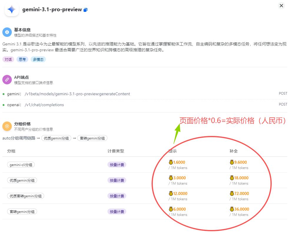
Task: Select the 优质官转gemini分组 row label
Action: 26,196
